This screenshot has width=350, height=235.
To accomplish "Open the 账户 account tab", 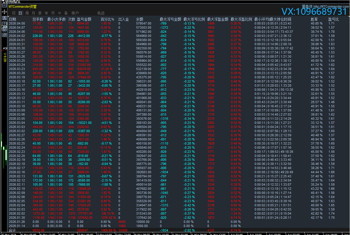I will pos(75,13).
